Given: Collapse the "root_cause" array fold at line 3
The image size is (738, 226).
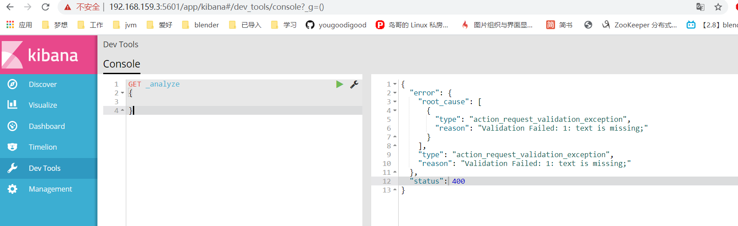Looking at the screenshot, I should [395, 102].
